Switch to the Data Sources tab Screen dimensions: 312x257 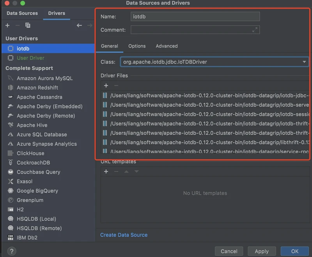[22, 13]
